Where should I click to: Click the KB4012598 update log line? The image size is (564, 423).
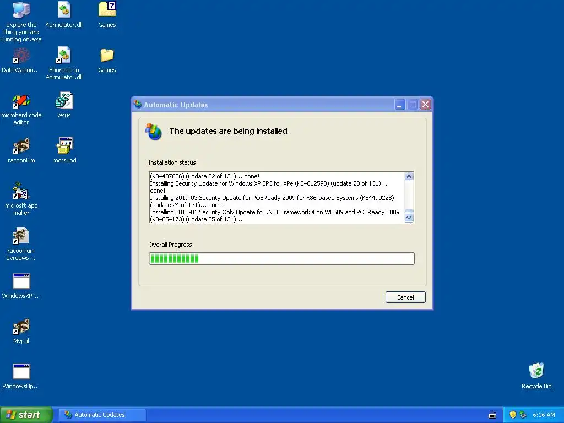point(268,187)
